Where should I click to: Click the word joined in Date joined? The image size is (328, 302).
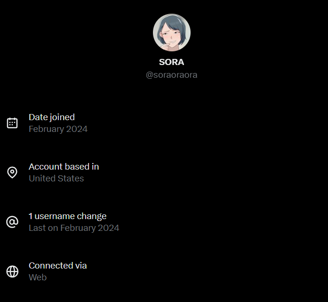pos(62,117)
